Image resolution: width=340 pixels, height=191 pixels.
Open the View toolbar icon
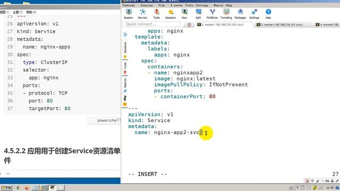[184, 14]
